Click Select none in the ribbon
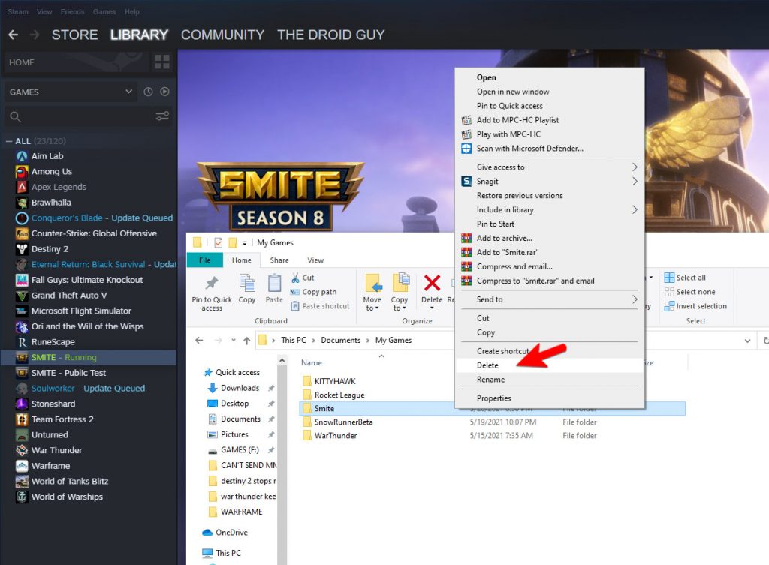Image resolution: width=769 pixels, height=565 pixels. click(x=689, y=292)
